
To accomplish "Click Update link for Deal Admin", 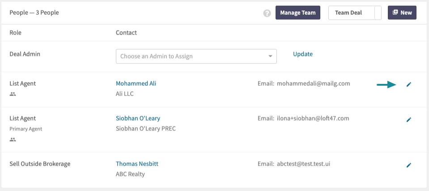I will pos(302,54).
